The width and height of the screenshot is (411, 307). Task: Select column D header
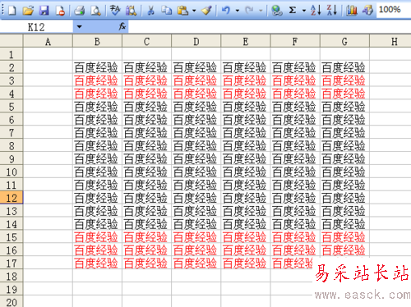coord(196,42)
